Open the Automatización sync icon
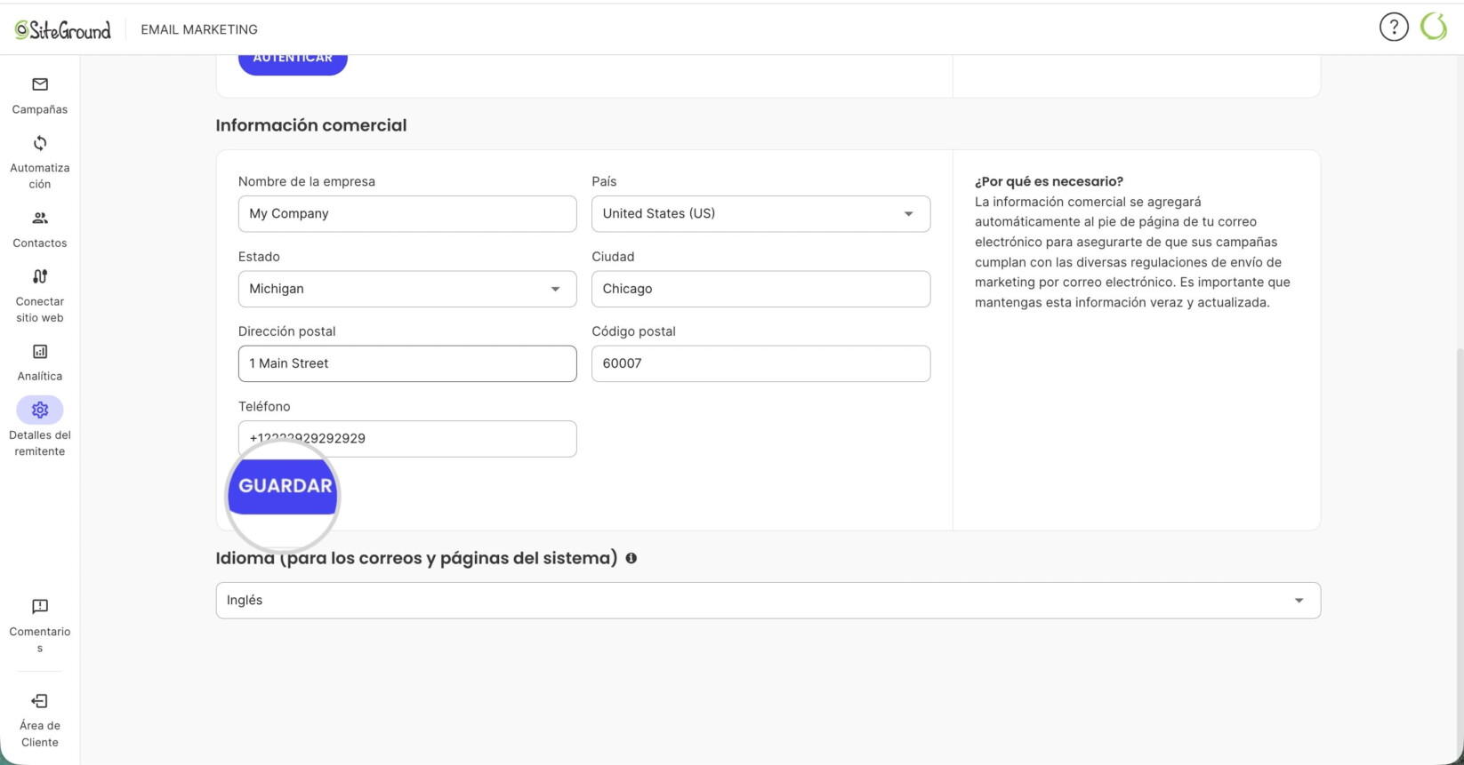This screenshot has height=765, width=1464. coord(40,143)
